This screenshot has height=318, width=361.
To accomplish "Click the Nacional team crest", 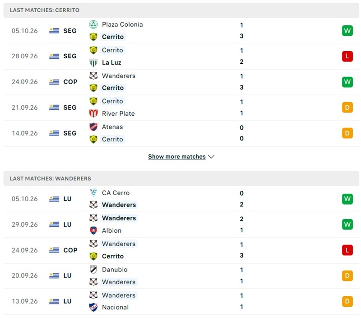I will click(93, 307).
